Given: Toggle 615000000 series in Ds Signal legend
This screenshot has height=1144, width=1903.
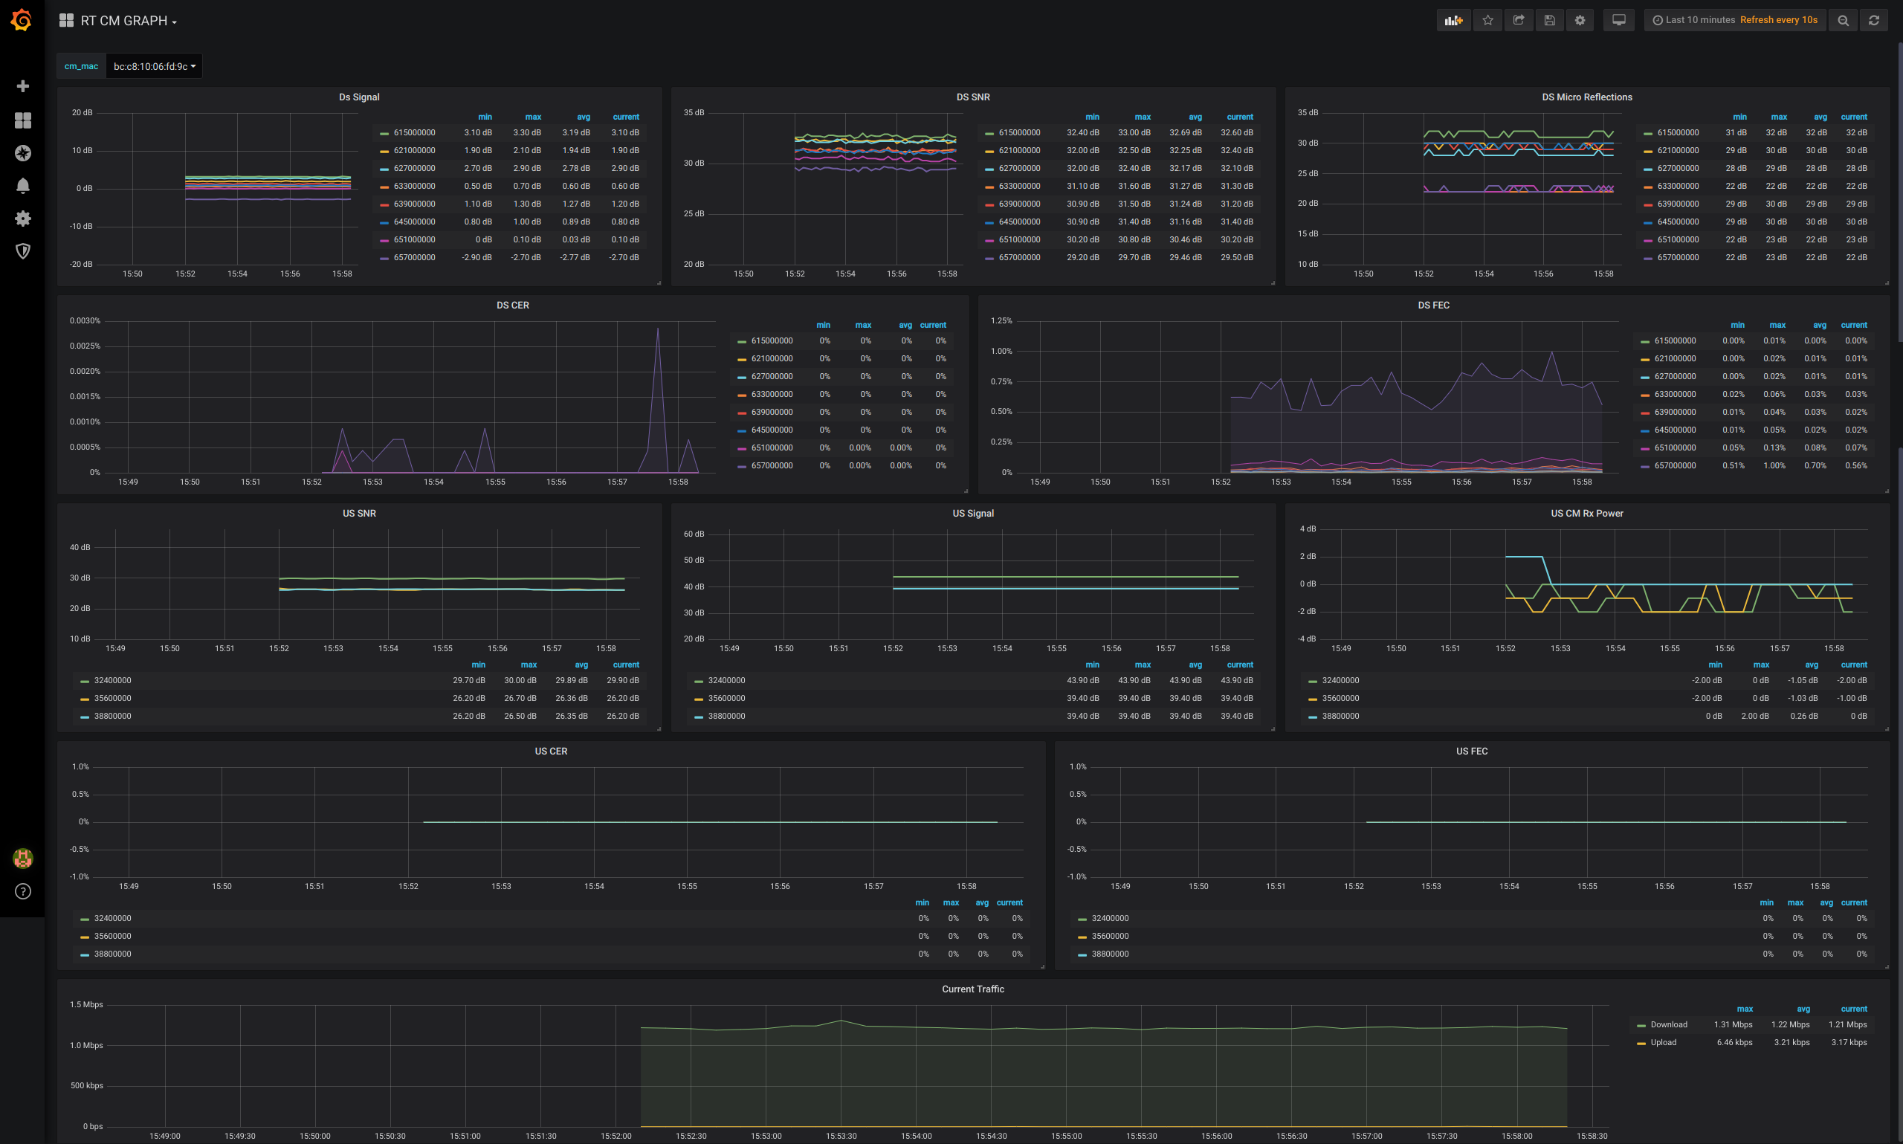Looking at the screenshot, I should click(x=414, y=132).
